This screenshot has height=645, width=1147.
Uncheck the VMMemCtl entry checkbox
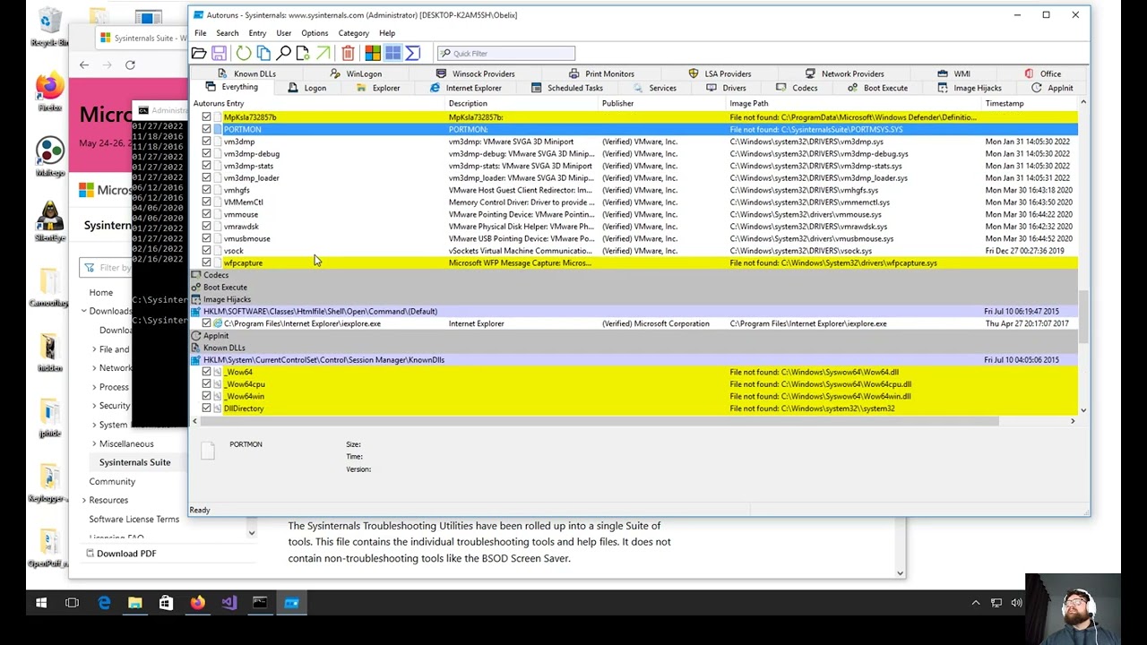(207, 202)
